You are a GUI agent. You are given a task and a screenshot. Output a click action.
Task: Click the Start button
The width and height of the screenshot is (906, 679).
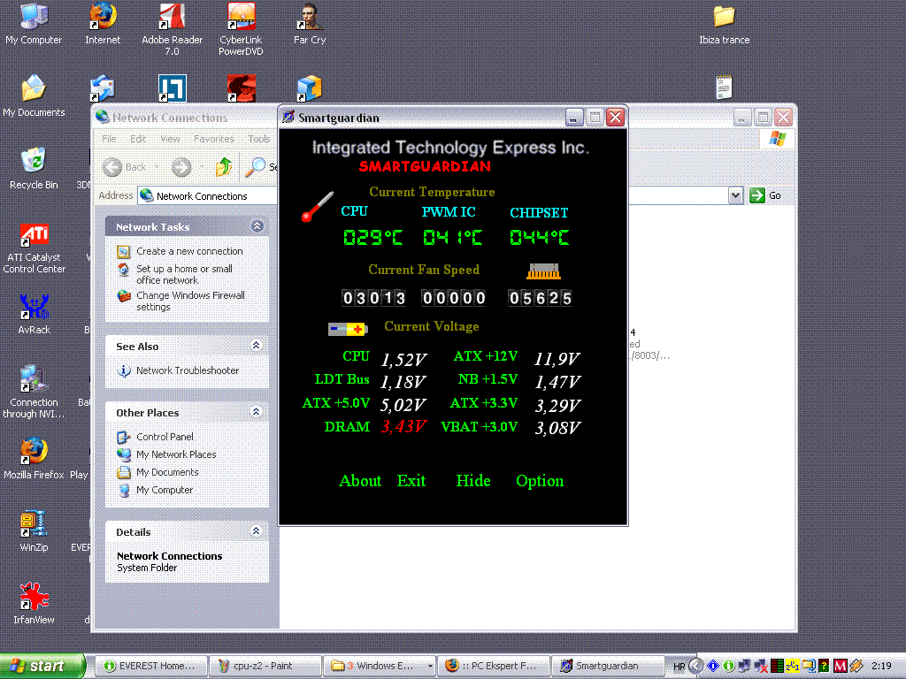point(42,666)
